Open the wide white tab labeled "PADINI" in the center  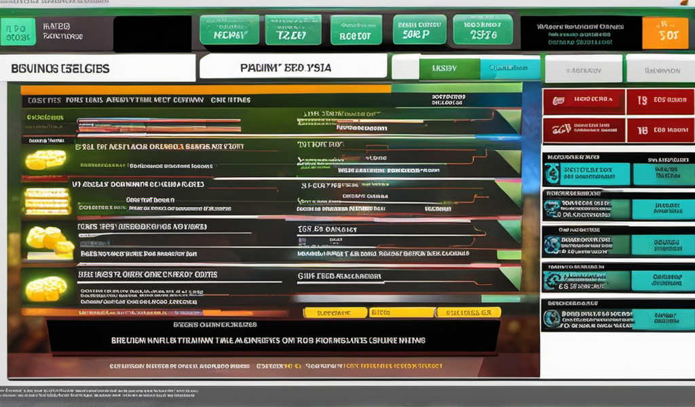pos(293,68)
